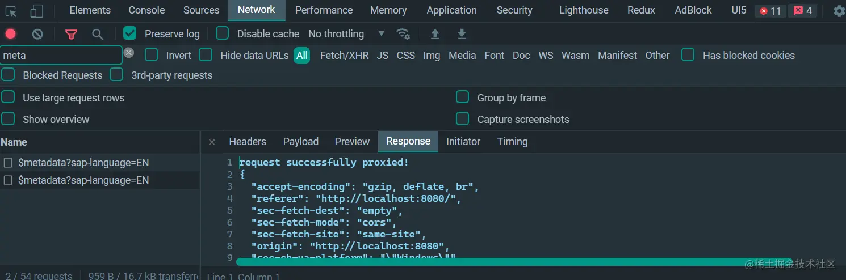Screen dimensions: 846x280
Task: Click the inspect element selector icon
Action: [x=11, y=11]
